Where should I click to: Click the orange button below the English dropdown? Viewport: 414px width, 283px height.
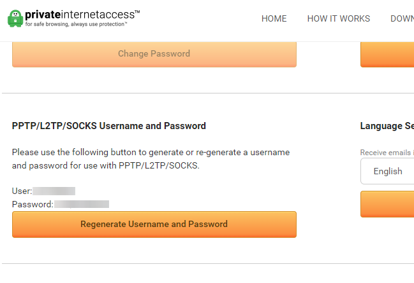click(387, 204)
